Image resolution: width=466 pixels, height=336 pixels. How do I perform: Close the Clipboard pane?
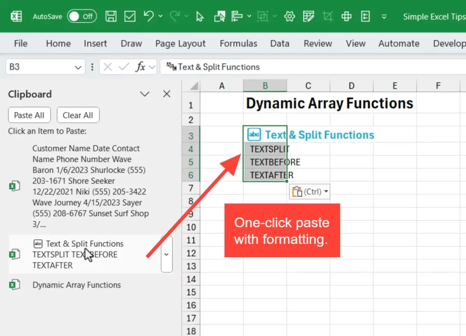167,94
